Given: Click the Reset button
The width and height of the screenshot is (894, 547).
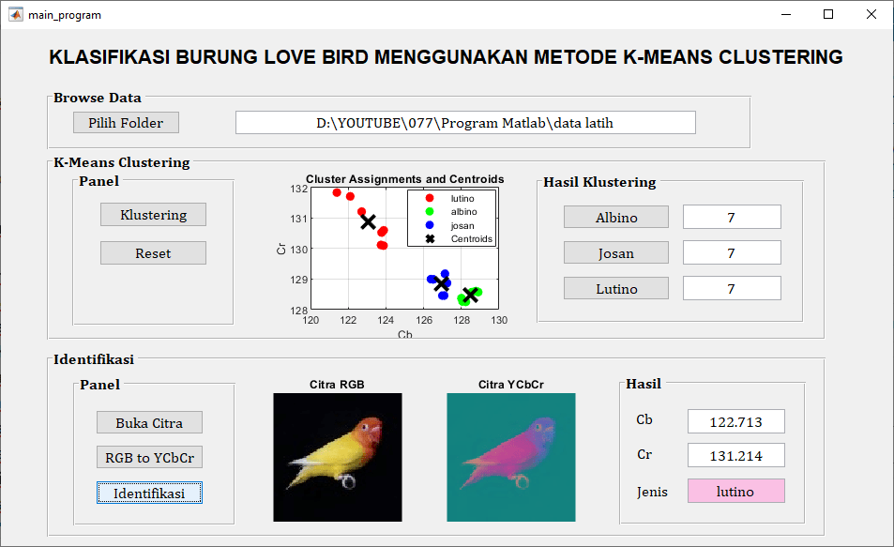Looking at the screenshot, I should (x=153, y=251).
